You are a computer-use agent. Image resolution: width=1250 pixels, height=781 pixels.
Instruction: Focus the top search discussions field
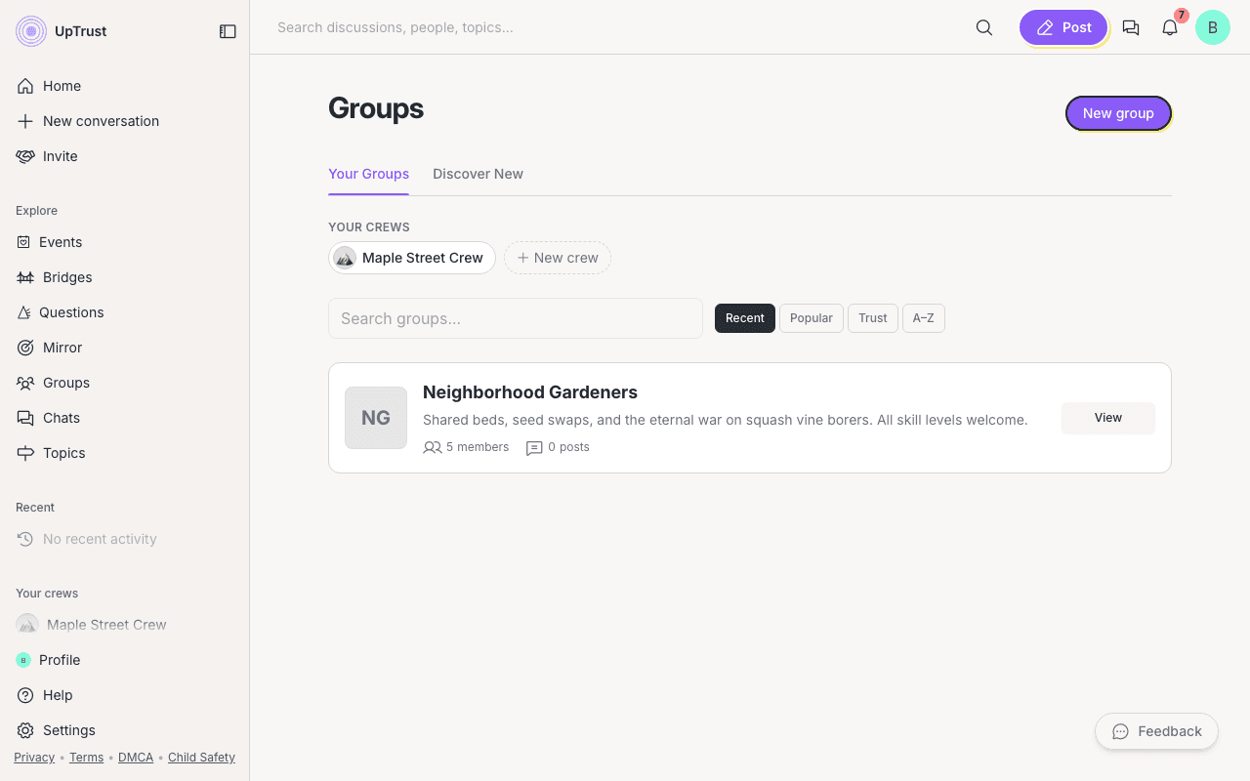tap(615, 27)
